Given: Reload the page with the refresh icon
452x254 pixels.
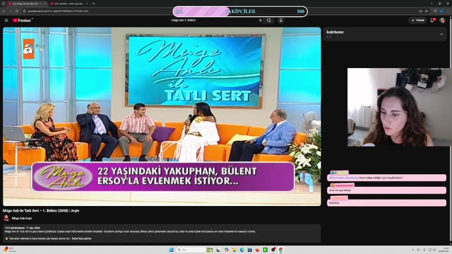Looking at the screenshot, I should click(x=17, y=11).
